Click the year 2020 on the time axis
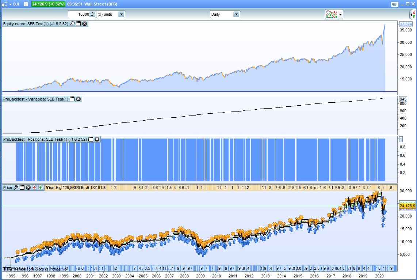 379,276
